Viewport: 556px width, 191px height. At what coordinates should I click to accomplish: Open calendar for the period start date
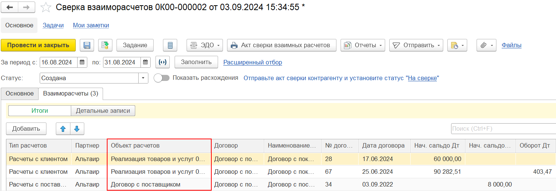[x=82, y=62]
